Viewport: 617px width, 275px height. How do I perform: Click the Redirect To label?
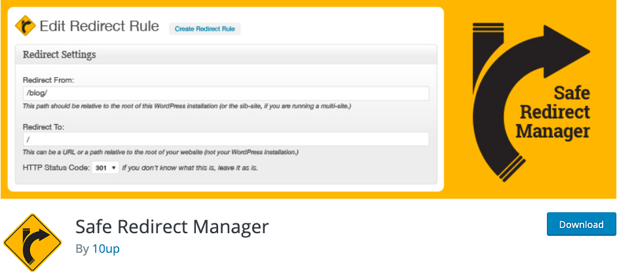pyautogui.click(x=43, y=127)
